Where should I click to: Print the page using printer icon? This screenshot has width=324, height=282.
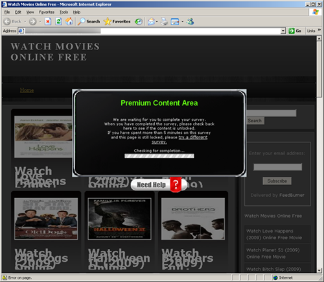(164, 21)
